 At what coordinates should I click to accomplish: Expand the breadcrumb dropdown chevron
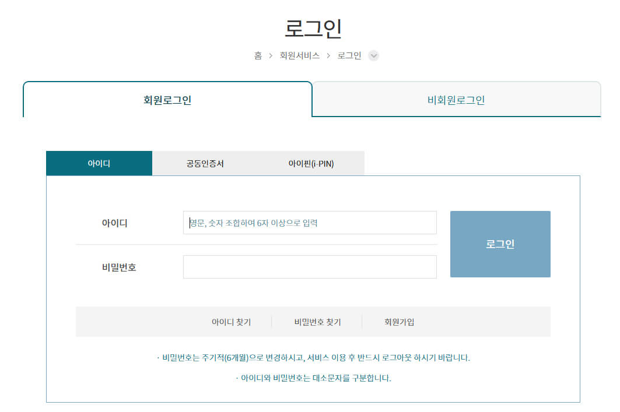[373, 56]
